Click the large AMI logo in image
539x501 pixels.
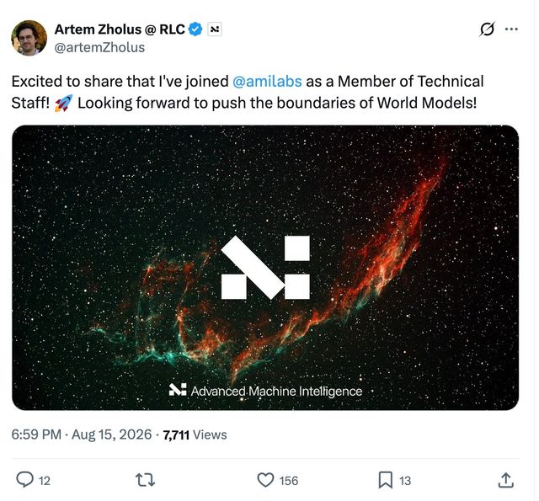pyautogui.click(x=265, y=267)
